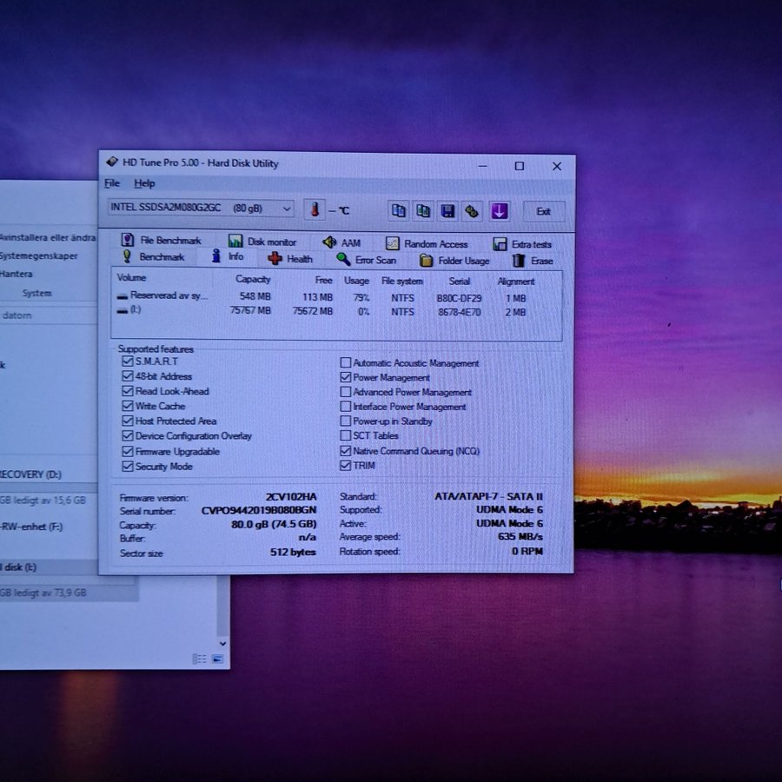Click Systemegenskaper in the Explorer window
The image size is (782, 782).
pos(38,255)
